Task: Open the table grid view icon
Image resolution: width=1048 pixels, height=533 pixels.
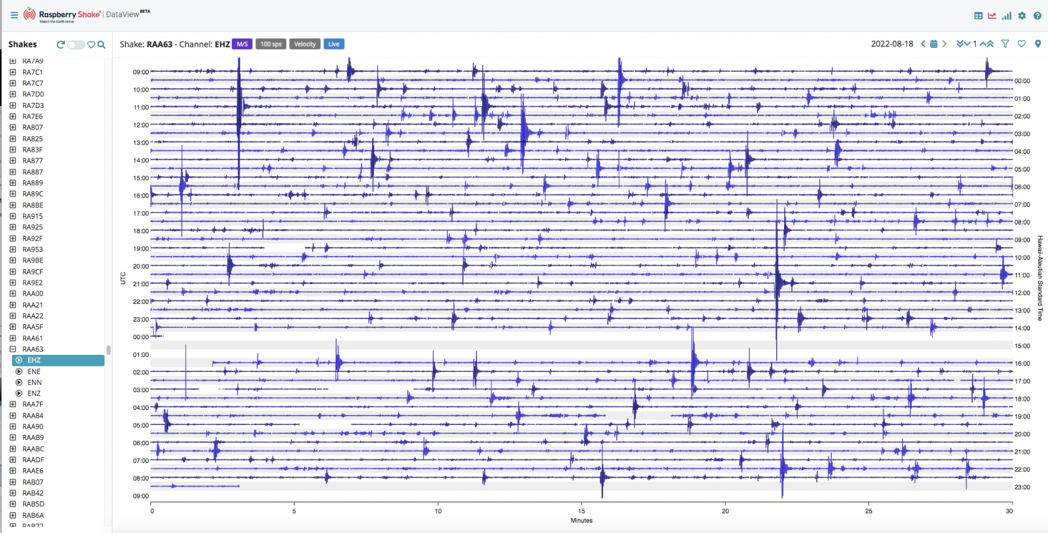Action: coord(978,16)
